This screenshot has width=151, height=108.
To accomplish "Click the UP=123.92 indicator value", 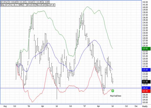I will coord(31,5).
